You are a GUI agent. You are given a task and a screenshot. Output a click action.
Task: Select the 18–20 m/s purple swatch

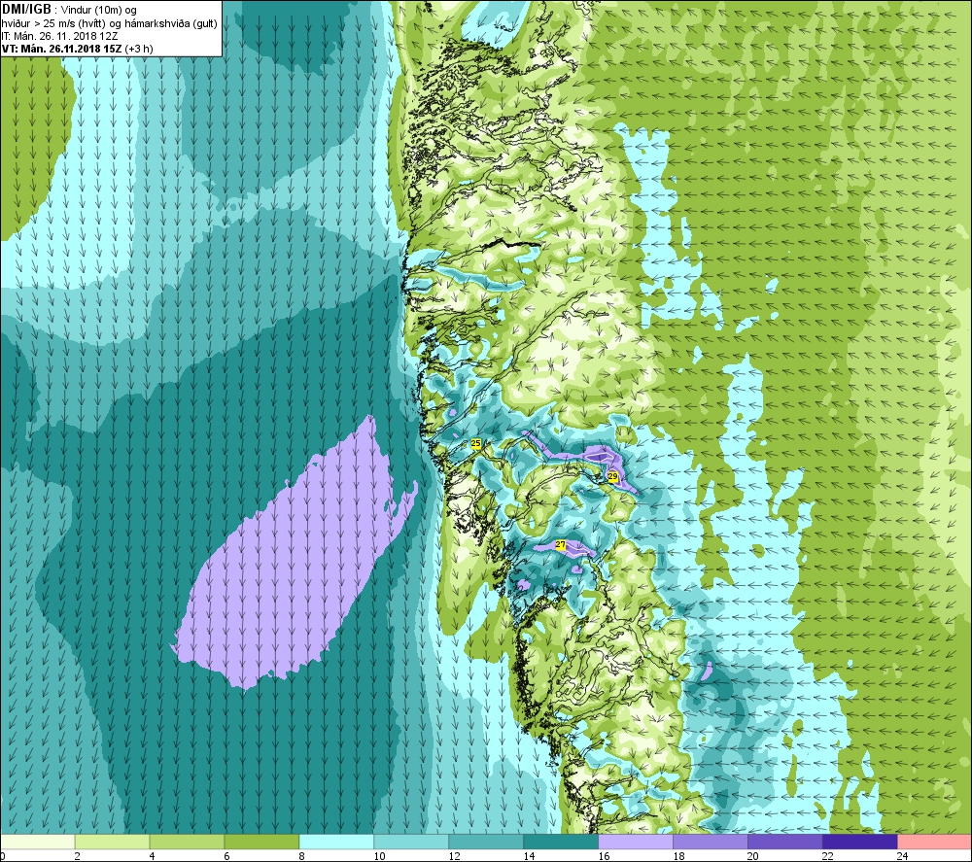click(711, 842)
